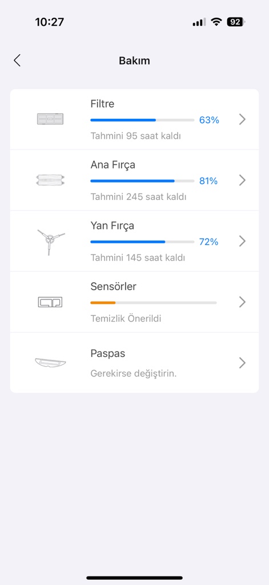Select the Sensörler row title

[114, 286]
